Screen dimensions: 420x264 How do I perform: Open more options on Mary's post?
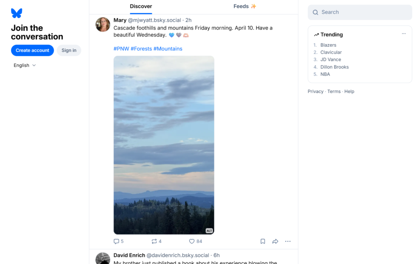pos(288,241)
